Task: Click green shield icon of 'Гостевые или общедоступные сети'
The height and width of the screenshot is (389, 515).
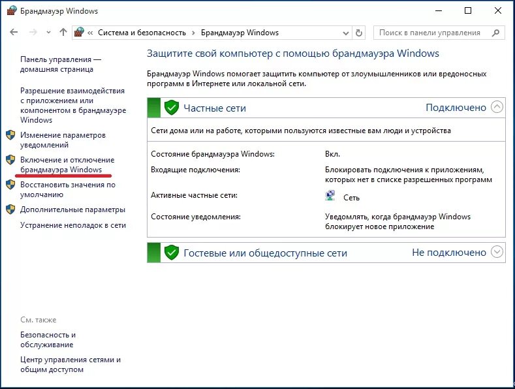Action: pyautogui.click(x=171, y=253)
